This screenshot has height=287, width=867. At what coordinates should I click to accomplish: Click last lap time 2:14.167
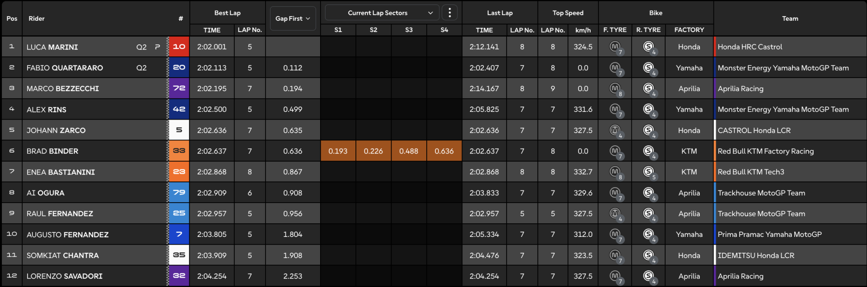[484, 89]
